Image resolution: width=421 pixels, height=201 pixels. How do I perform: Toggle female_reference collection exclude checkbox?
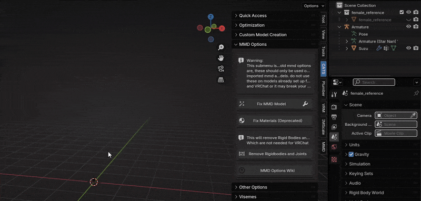[402, 12]
